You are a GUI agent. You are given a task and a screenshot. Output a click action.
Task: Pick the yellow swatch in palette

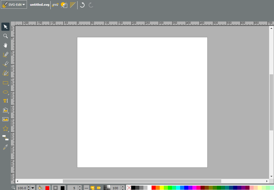point(162,188)
